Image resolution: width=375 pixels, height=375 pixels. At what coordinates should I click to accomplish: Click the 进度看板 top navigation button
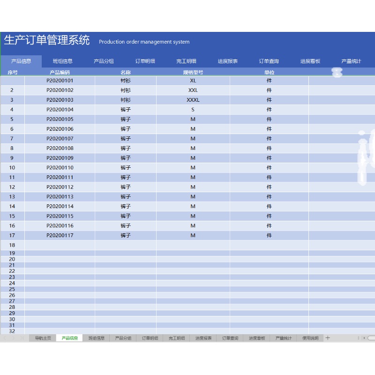310,60
